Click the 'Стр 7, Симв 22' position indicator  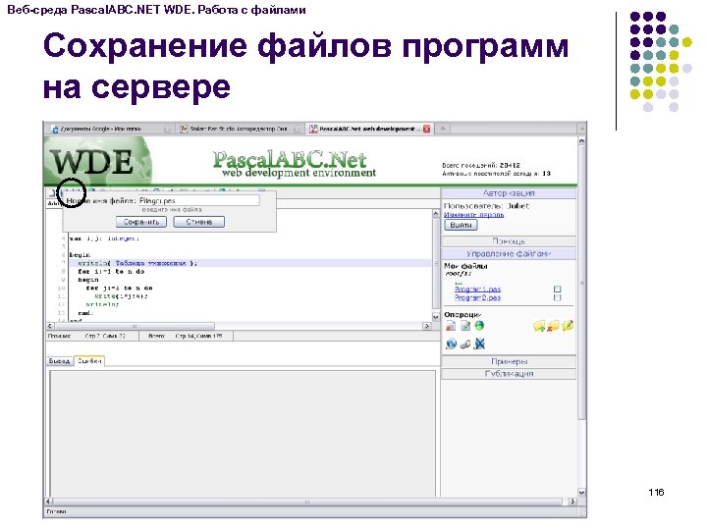pyautogui.click(x=105, y=337)
